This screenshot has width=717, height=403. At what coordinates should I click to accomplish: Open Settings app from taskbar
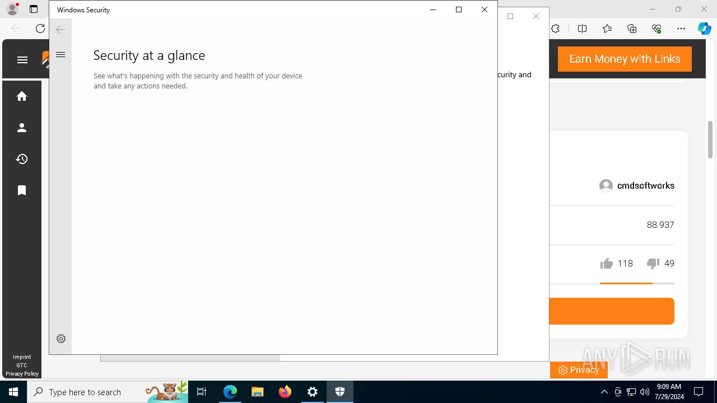click(x=313, y=392)
